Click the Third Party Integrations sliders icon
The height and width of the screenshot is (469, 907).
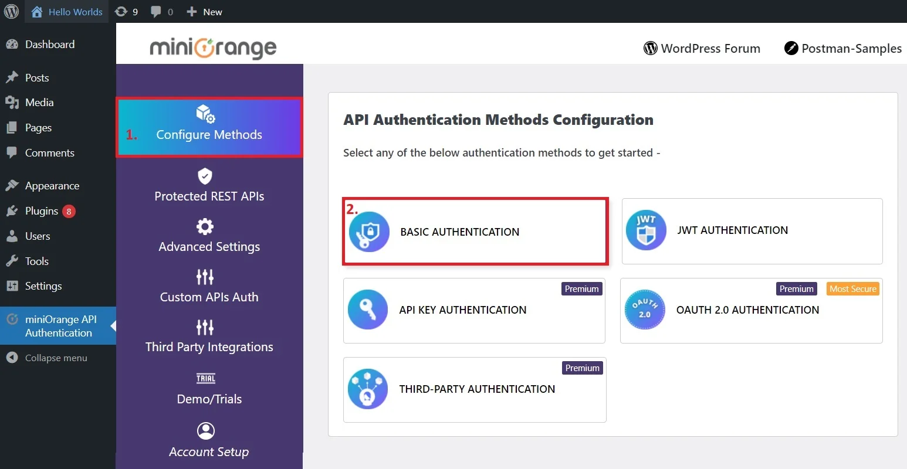(x=205, y=327)
